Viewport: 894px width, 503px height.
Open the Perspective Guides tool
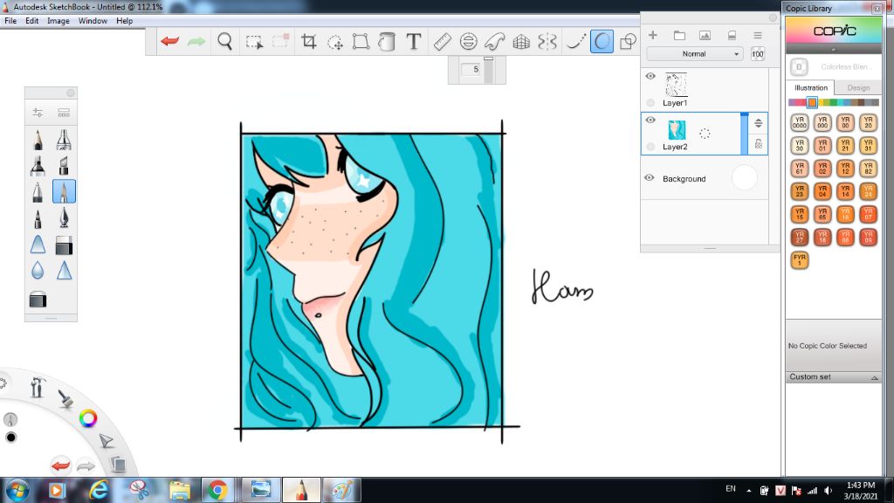pyautogui.click(x=521, y=42)
